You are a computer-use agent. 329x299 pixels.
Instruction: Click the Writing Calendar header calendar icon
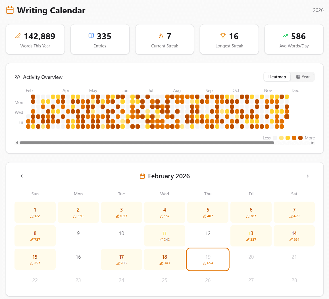(10, 10)
